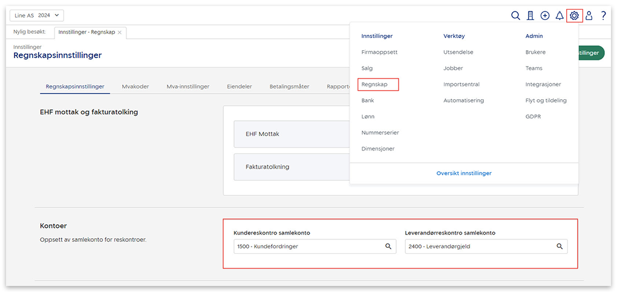Open the user profile icon
The width and height of the screenshot is (617, 292).
589,16
